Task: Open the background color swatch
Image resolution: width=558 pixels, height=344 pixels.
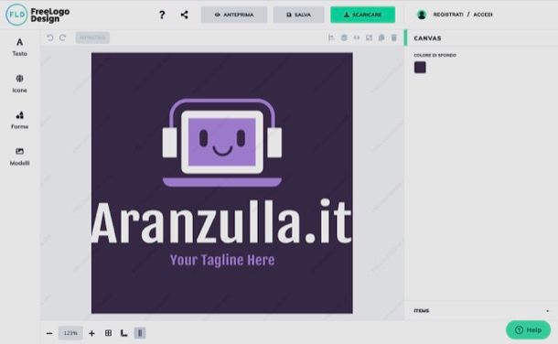Action: tap(420, 67)
